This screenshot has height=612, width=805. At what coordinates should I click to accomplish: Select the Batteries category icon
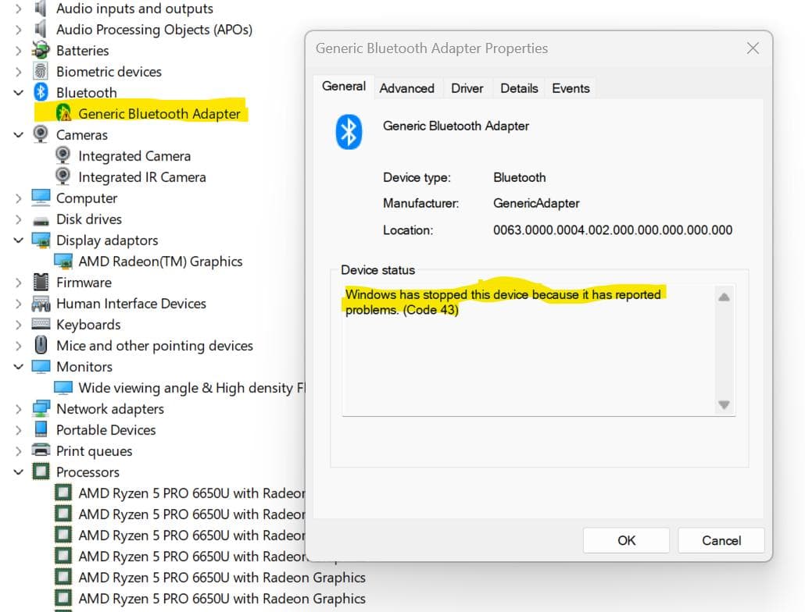40,50
